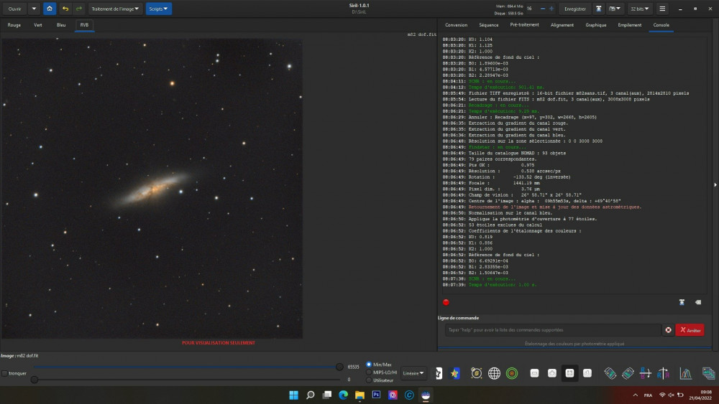
Task: Collapse the right panel with side arrow
Action: pyautogui.click(x=715, y=185)
